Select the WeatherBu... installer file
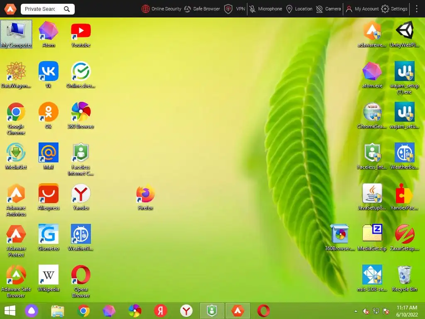Viewport: 425px width, 319px height. pos(404,156)
